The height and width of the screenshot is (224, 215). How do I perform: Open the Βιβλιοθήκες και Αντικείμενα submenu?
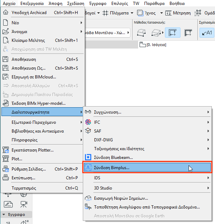(42, 131)
